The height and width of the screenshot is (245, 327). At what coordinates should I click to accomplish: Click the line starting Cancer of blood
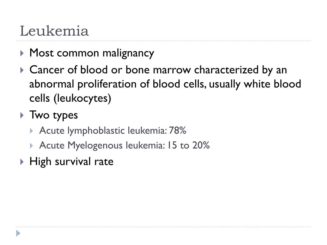158,70
